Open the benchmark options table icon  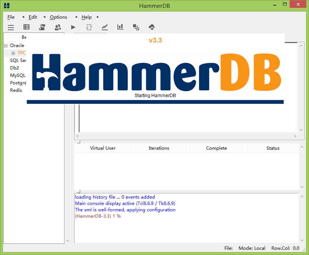point(26,27)
